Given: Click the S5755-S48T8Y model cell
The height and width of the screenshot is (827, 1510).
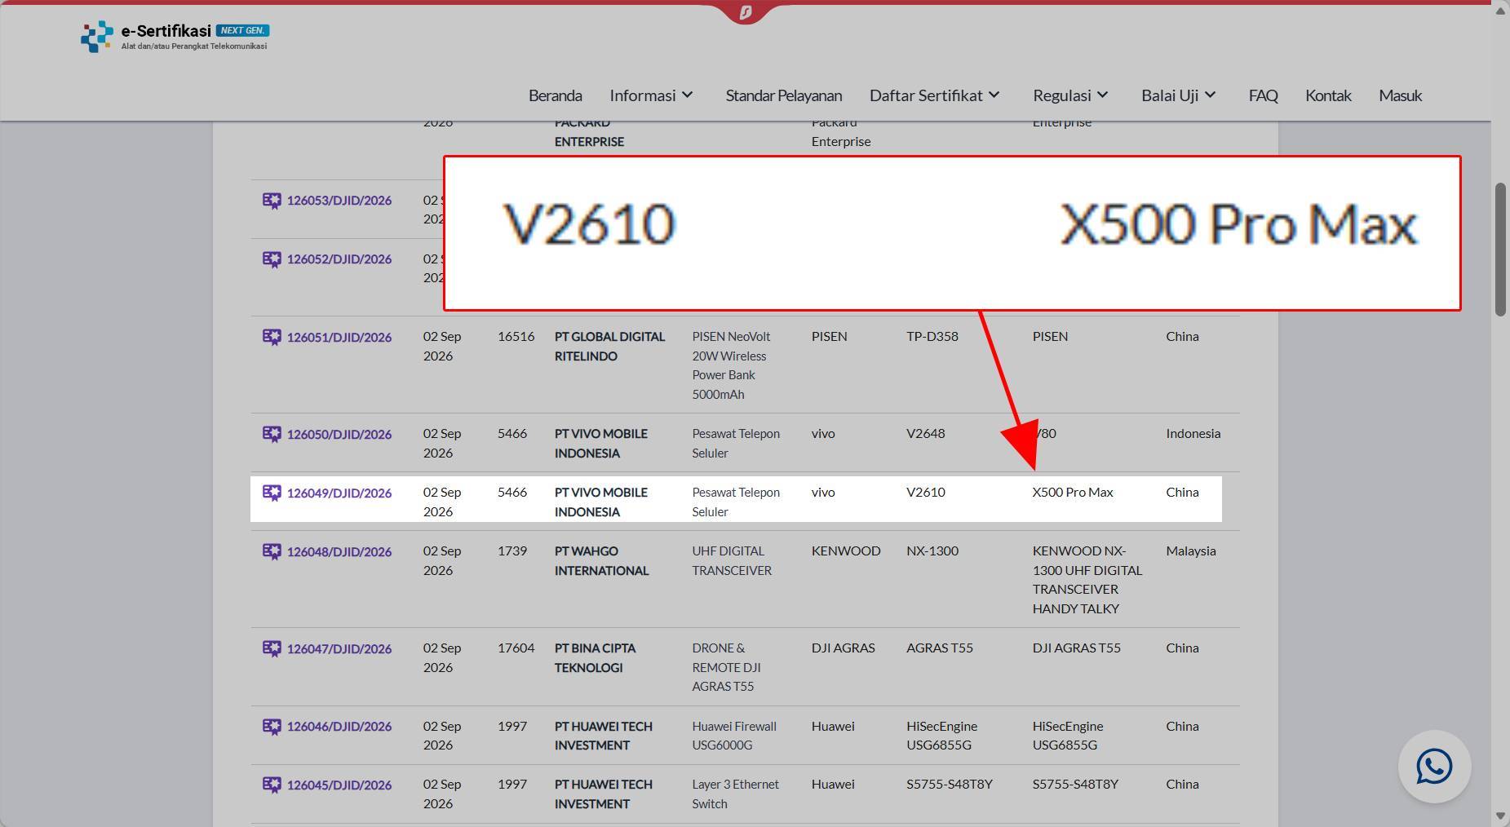Looking at the screenshot, I should (950, 785).
